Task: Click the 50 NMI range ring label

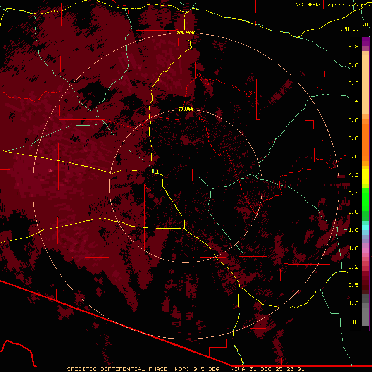Action: coord(186,109)
